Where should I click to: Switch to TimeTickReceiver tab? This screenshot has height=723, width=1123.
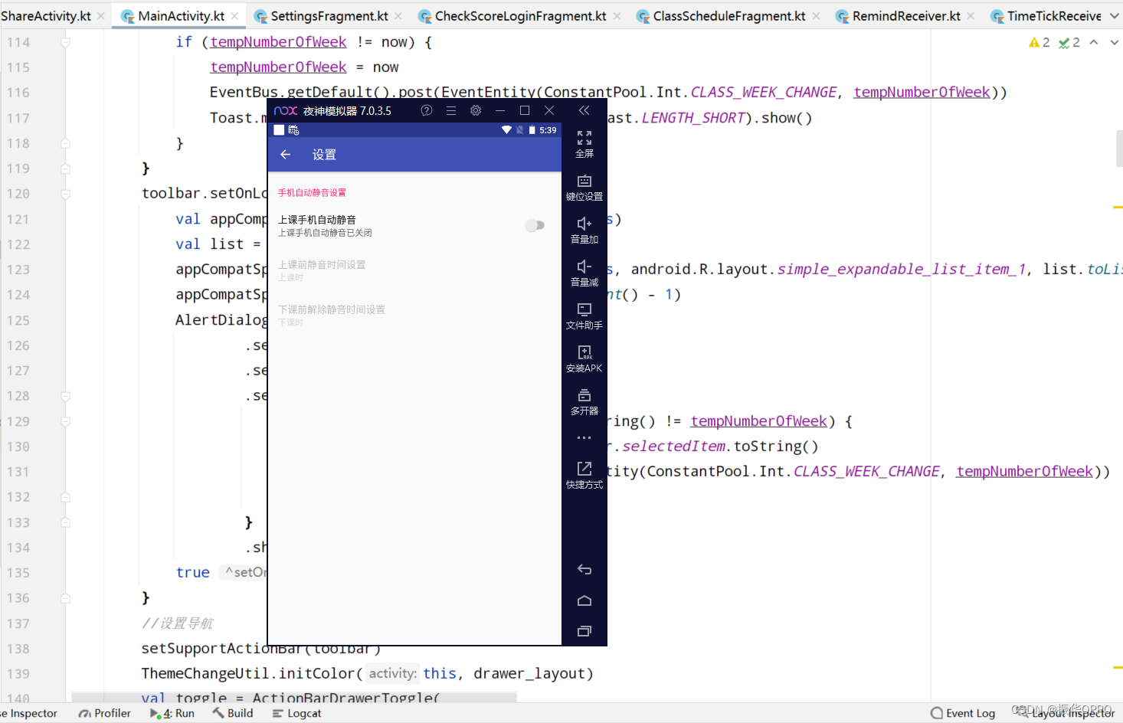coord(1046,16)
